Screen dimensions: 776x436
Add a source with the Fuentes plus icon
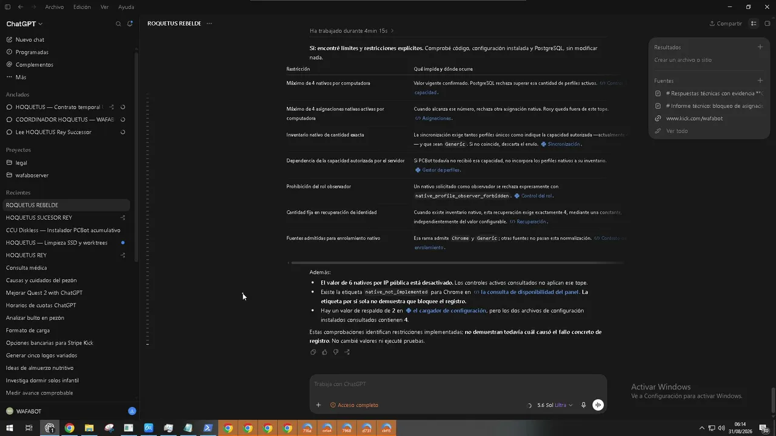760,81
